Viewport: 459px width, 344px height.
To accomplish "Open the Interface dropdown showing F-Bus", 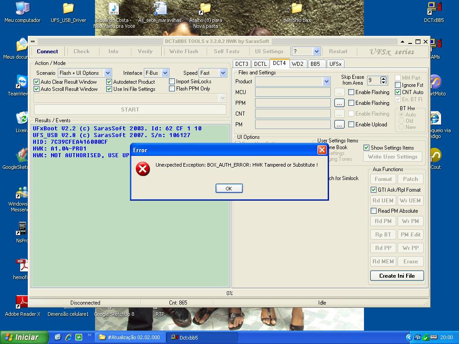I will (165, 73).
